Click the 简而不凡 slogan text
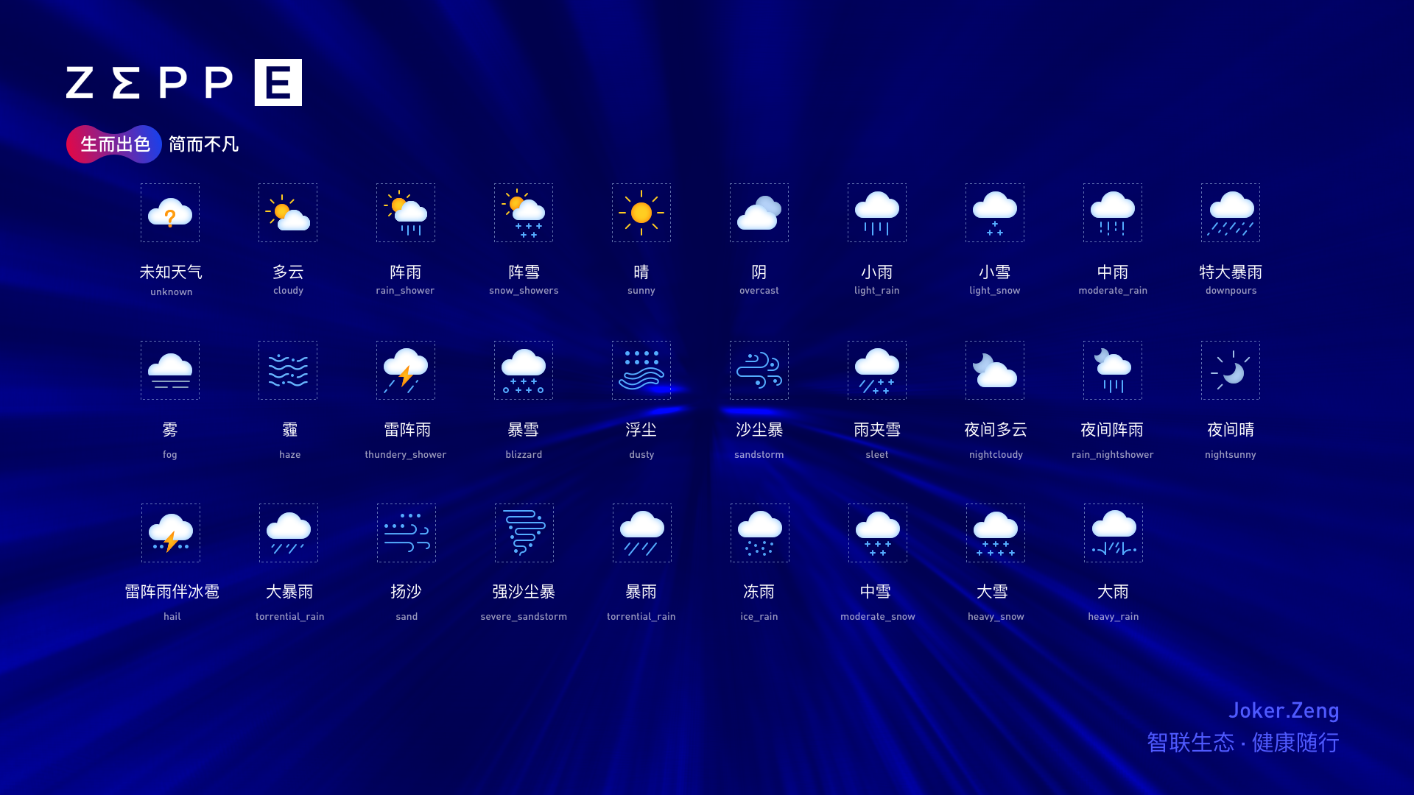Viewport: 1414px width, 795px height. [203, 144]
